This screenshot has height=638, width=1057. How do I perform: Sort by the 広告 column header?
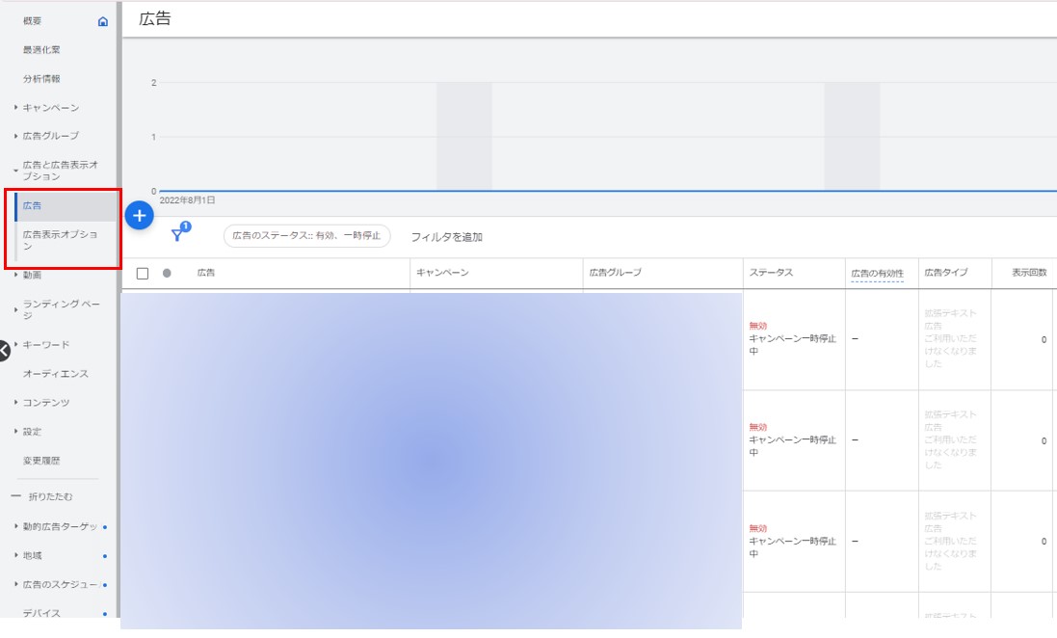point(205,273)
